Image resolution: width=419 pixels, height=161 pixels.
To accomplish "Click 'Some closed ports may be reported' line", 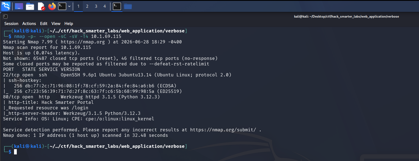I will tap(106, 64).
